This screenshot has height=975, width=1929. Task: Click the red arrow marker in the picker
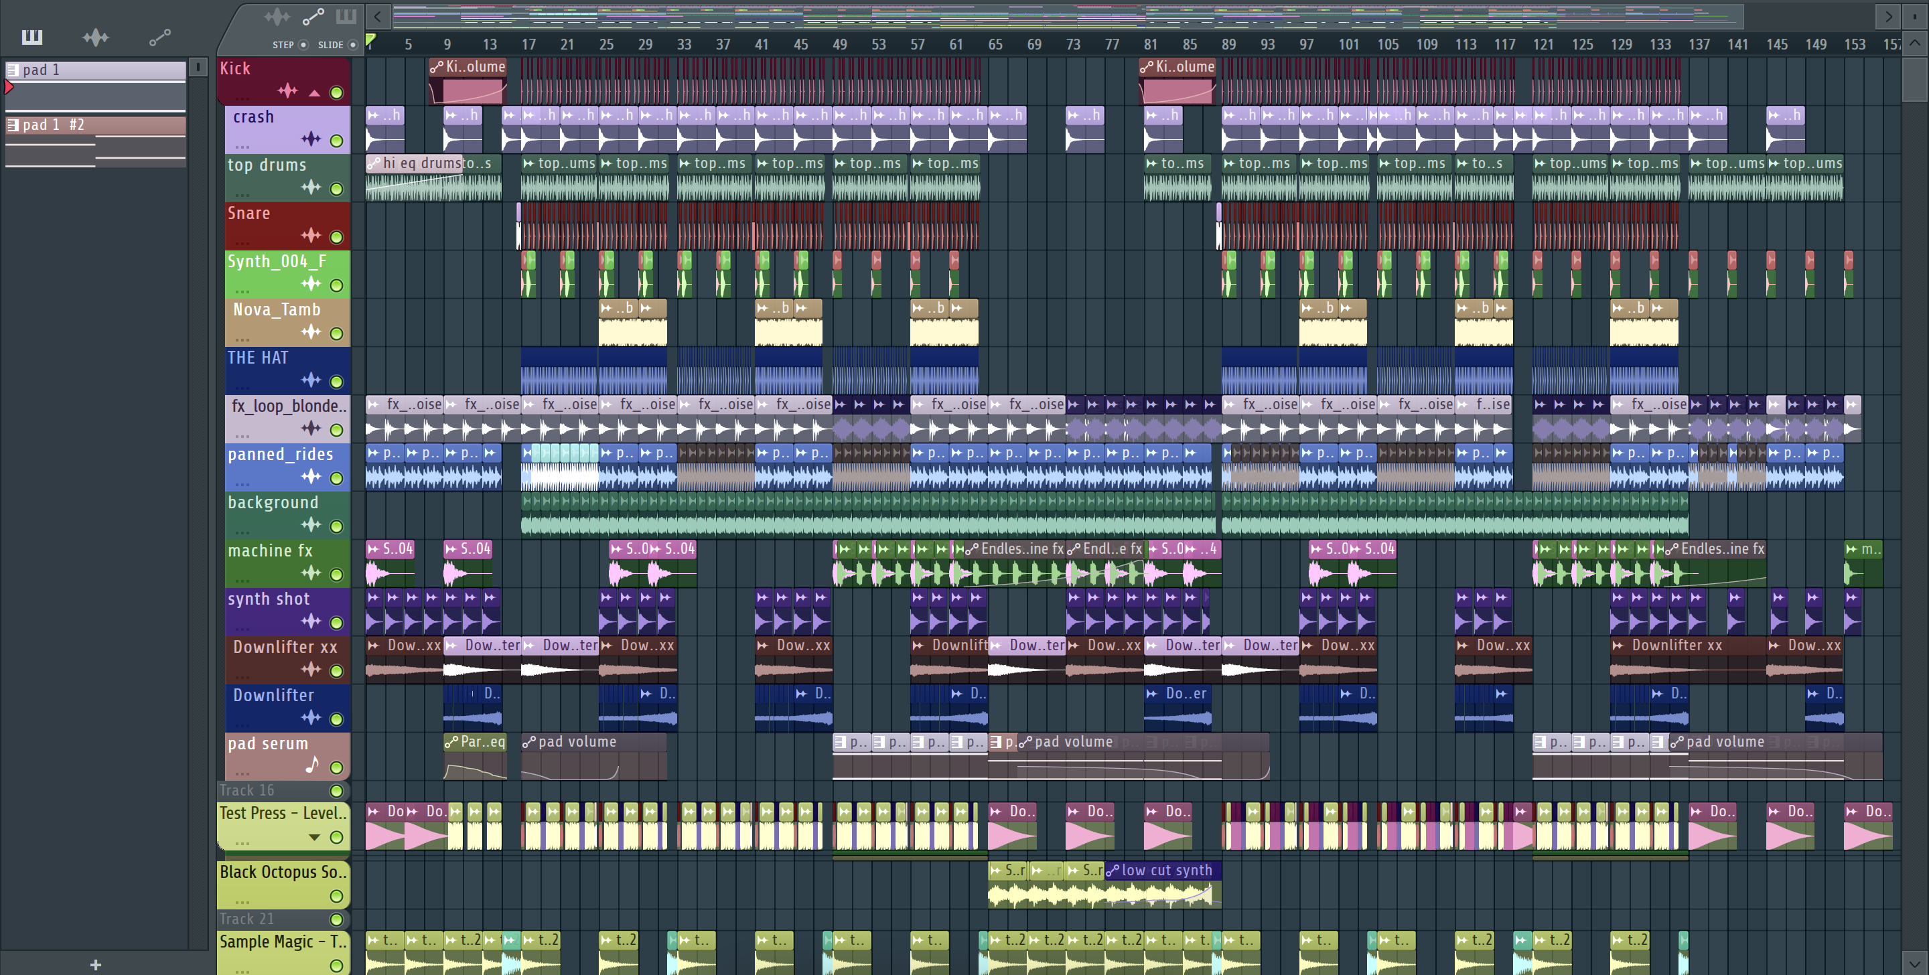point(8,88)
